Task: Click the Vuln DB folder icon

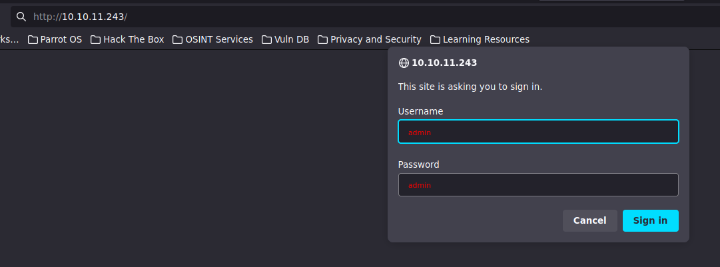Action: pos(266,40)
